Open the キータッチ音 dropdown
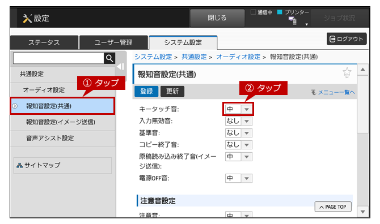 tap(238, 109)
